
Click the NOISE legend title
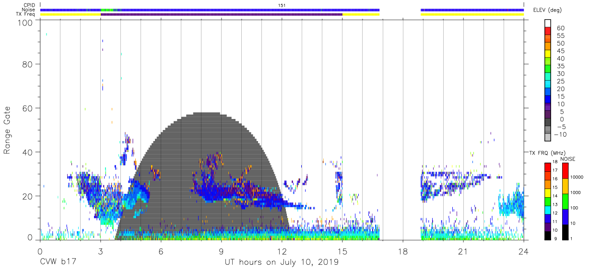pyautogui.click(x=567, y=159)
